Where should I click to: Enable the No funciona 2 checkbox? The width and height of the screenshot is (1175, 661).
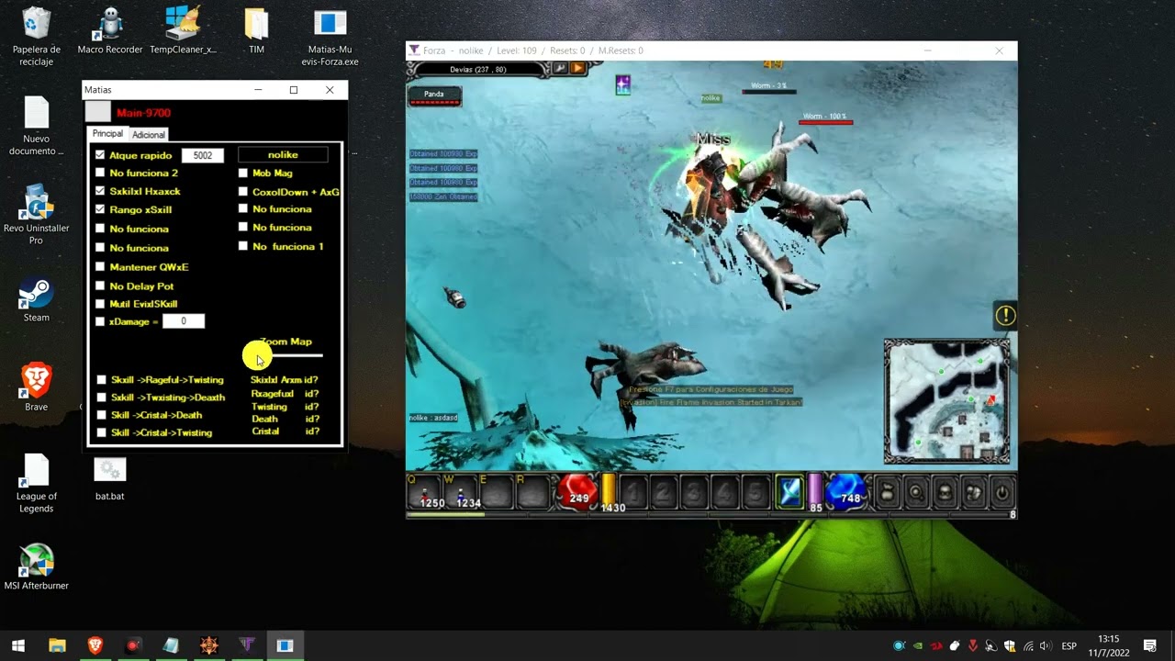(x=100, y=173)
